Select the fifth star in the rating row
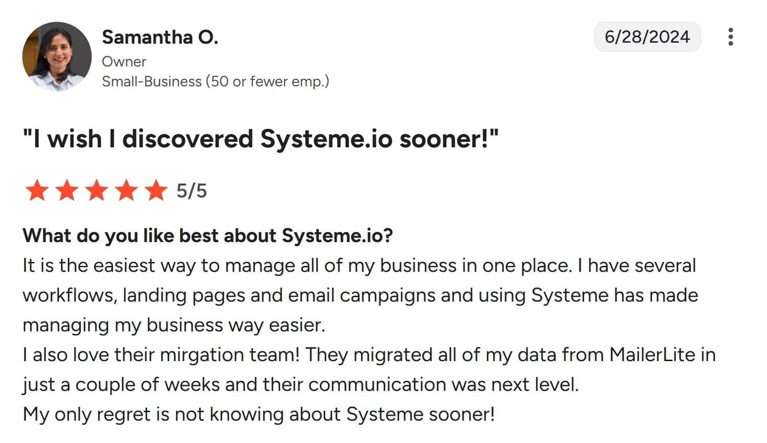Viewport: 767px width, 443px height. 155,190
